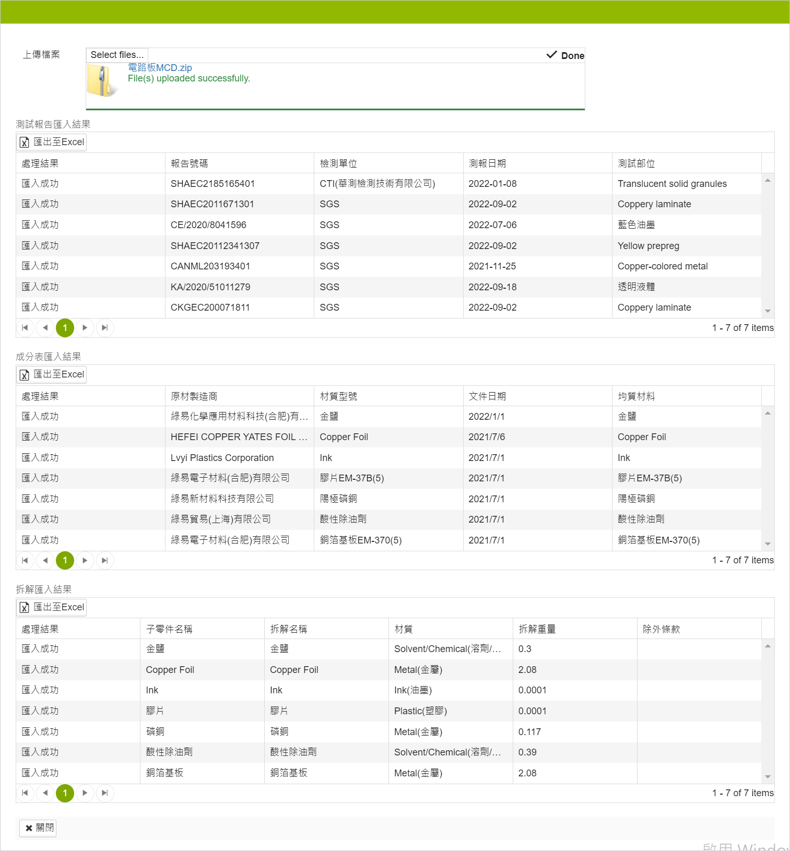Select report number CE/2020/8041596 cell

(240, 225)
